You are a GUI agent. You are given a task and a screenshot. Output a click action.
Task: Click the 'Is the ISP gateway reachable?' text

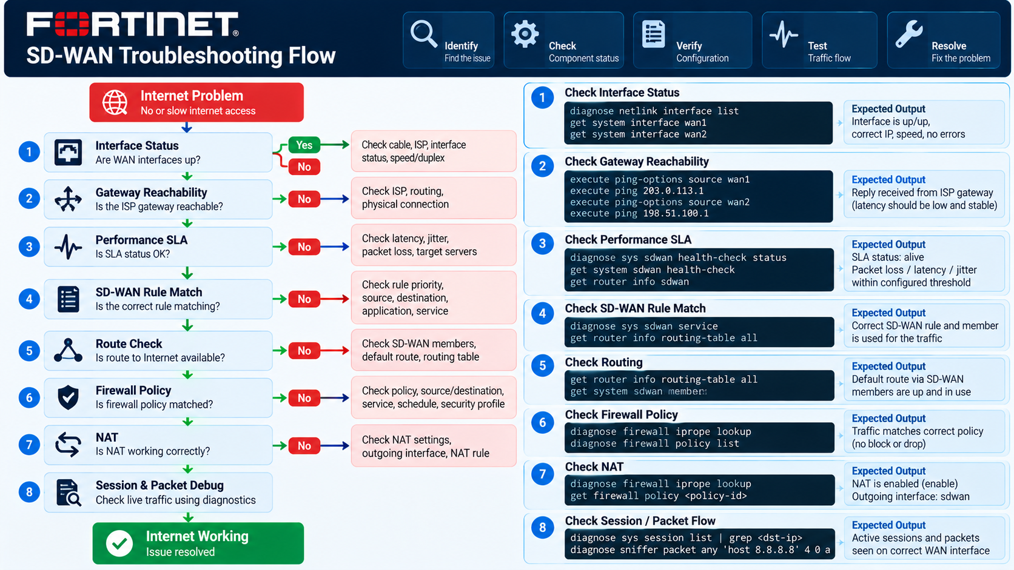tap(159, 207)
